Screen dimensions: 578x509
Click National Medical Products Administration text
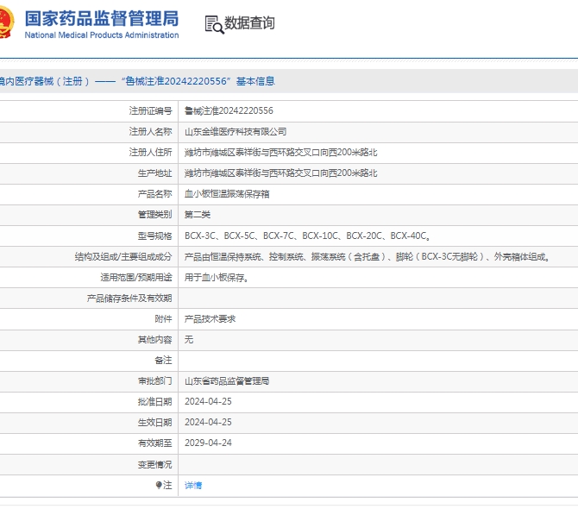coord(102,35)
